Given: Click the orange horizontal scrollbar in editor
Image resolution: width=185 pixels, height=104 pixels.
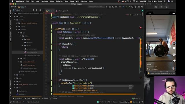Looking at the screenshot, I should [x=95, y=94].
